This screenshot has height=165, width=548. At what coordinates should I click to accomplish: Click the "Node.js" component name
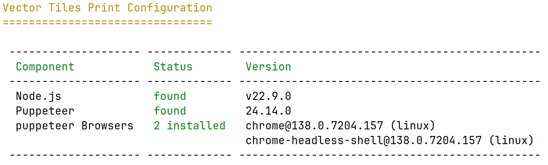click(x=39, y=96)
